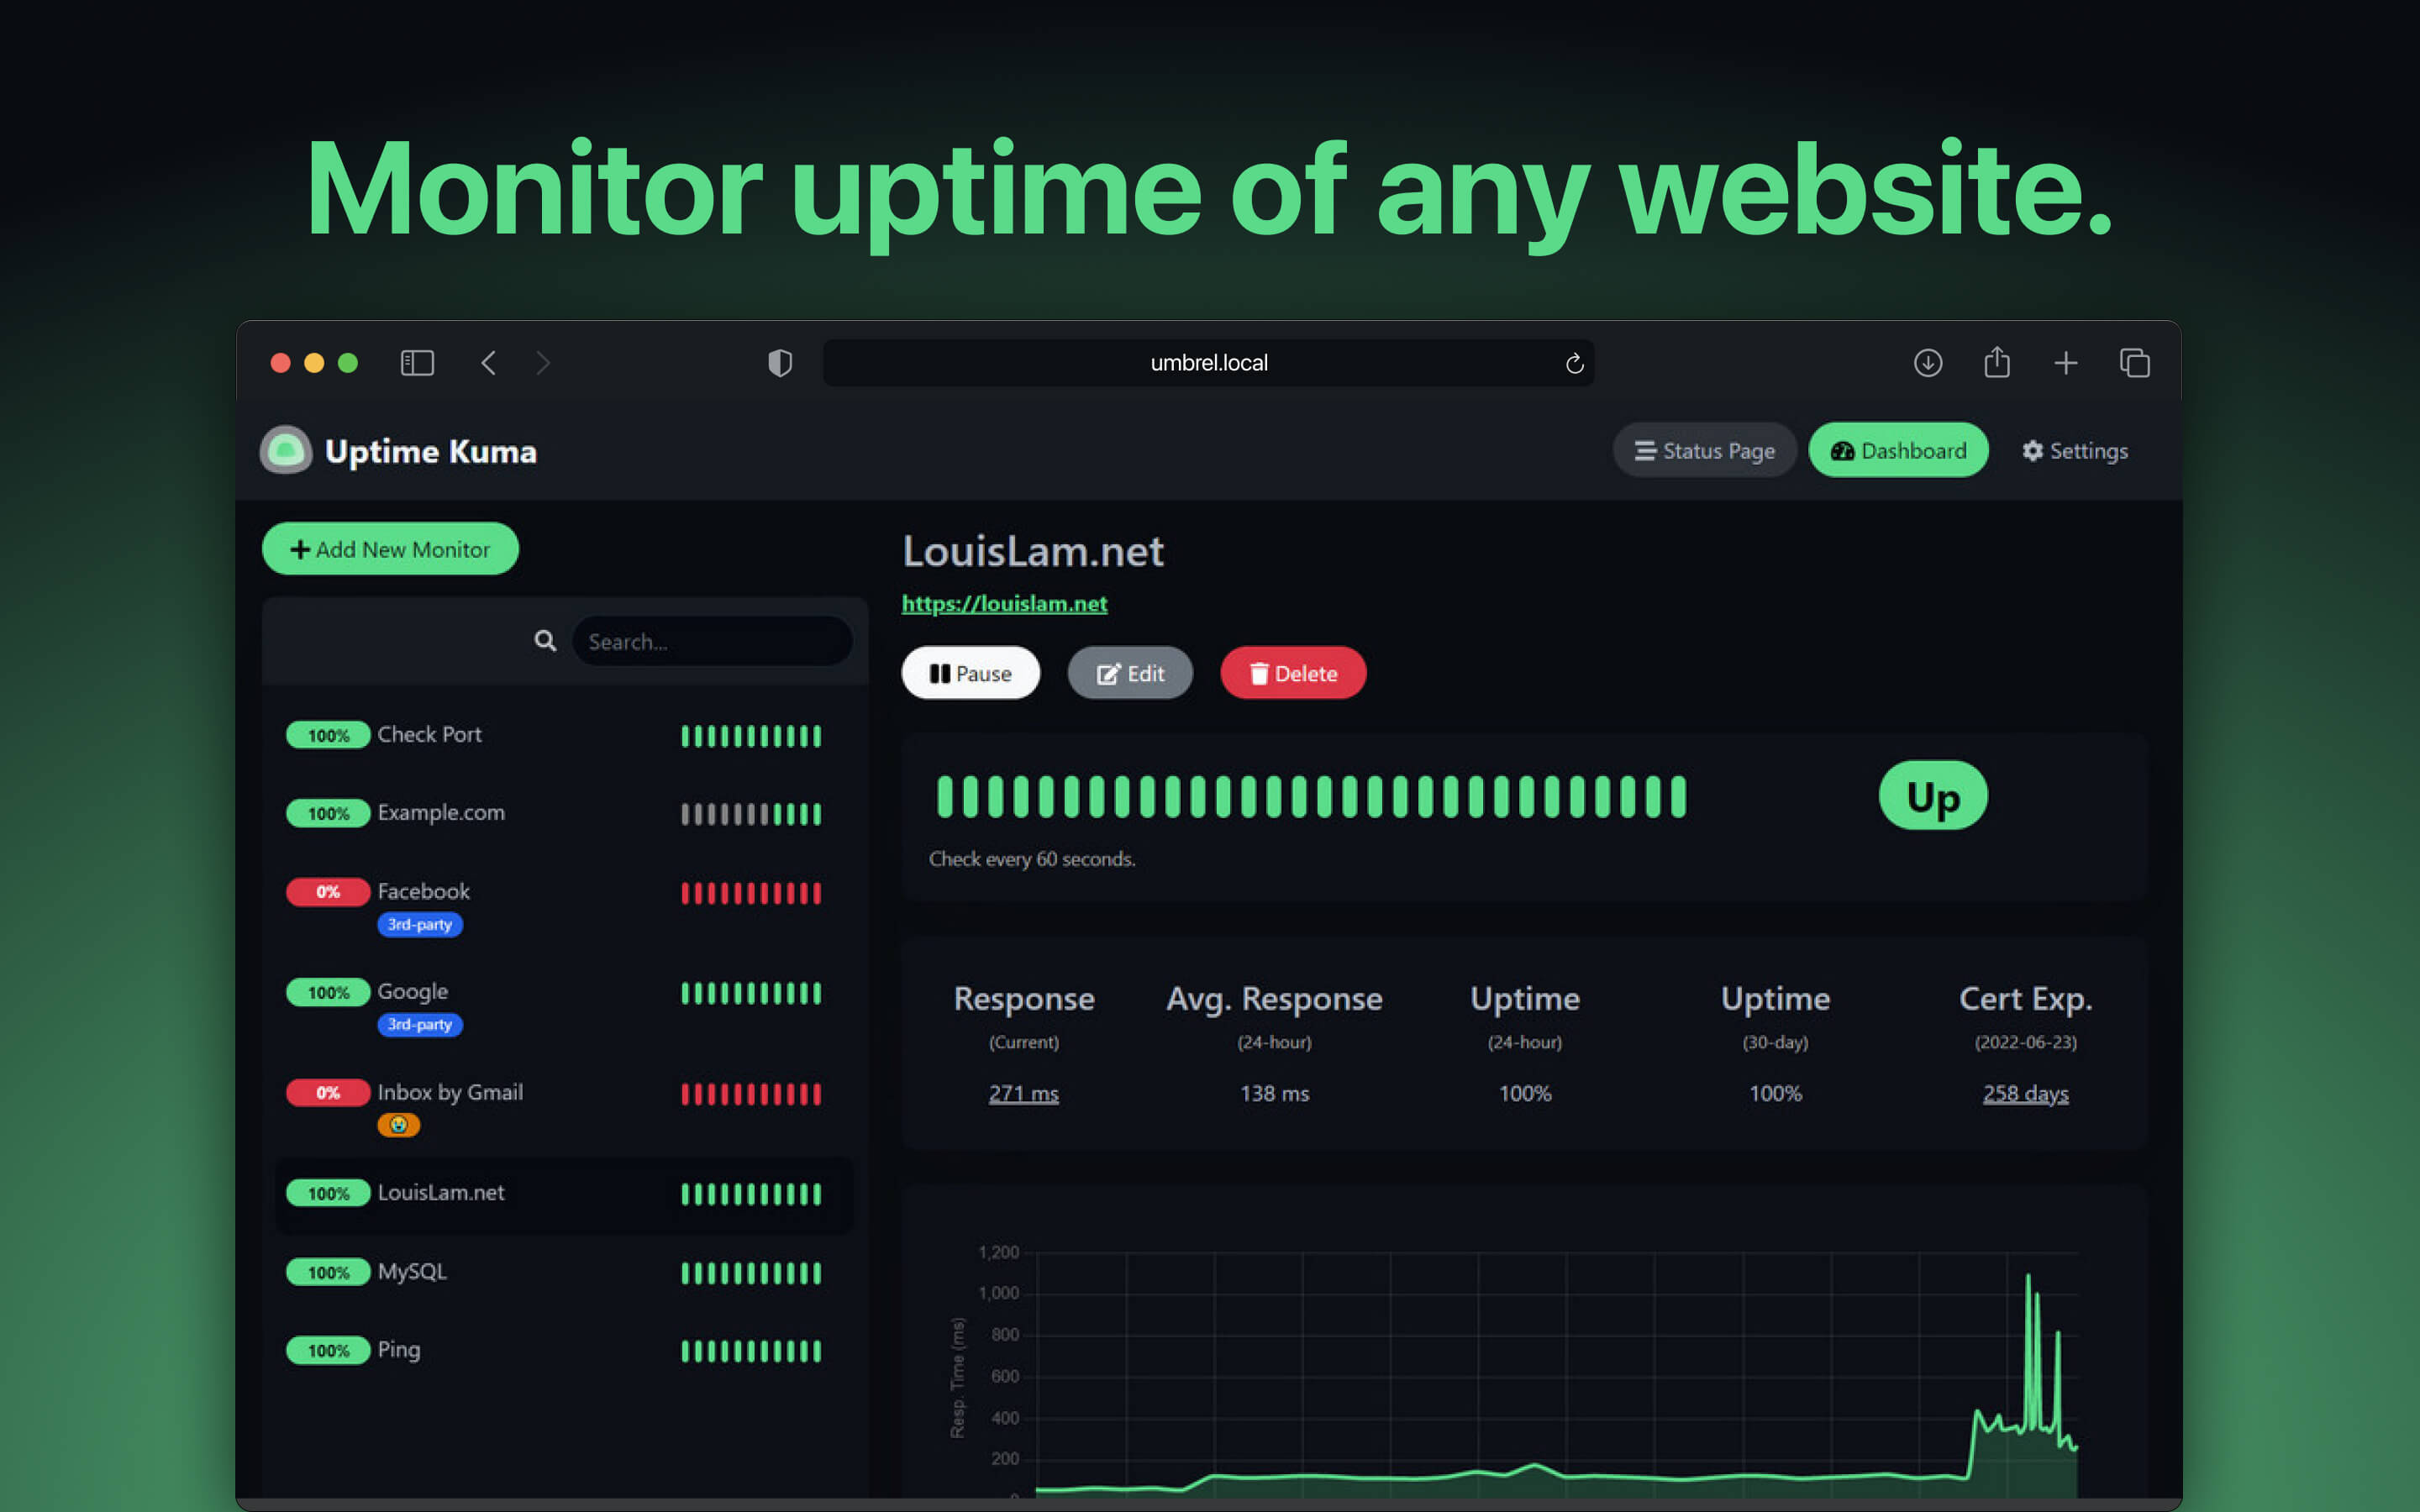Screen dimensions: 2420x1512
Task: Pause monitoring for LouisLam.net
Action: (x=970, y=673)
